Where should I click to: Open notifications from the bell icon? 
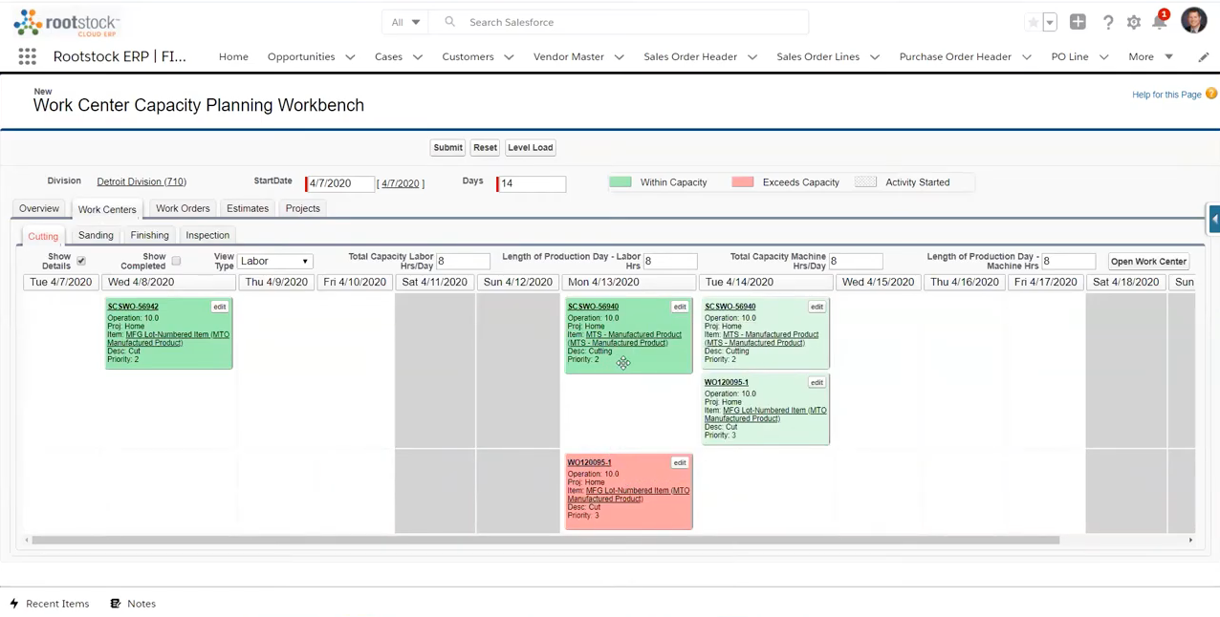[1160, 22]
